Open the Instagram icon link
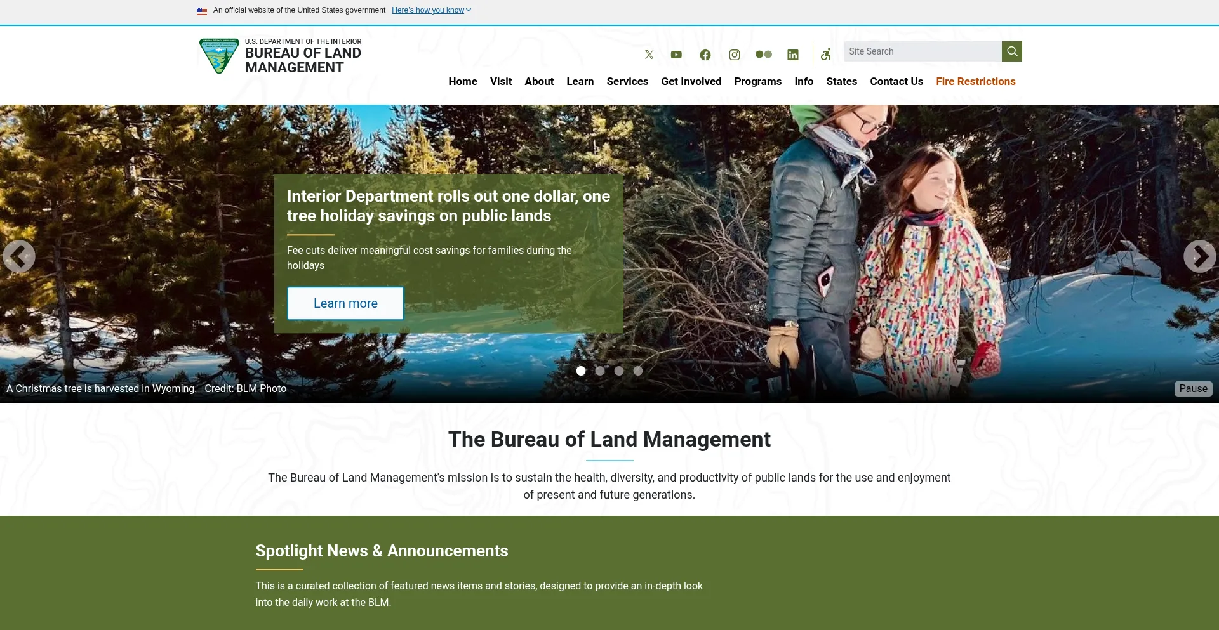The width and height of the screenshot is (1219, 630). (x=735, y=55)
